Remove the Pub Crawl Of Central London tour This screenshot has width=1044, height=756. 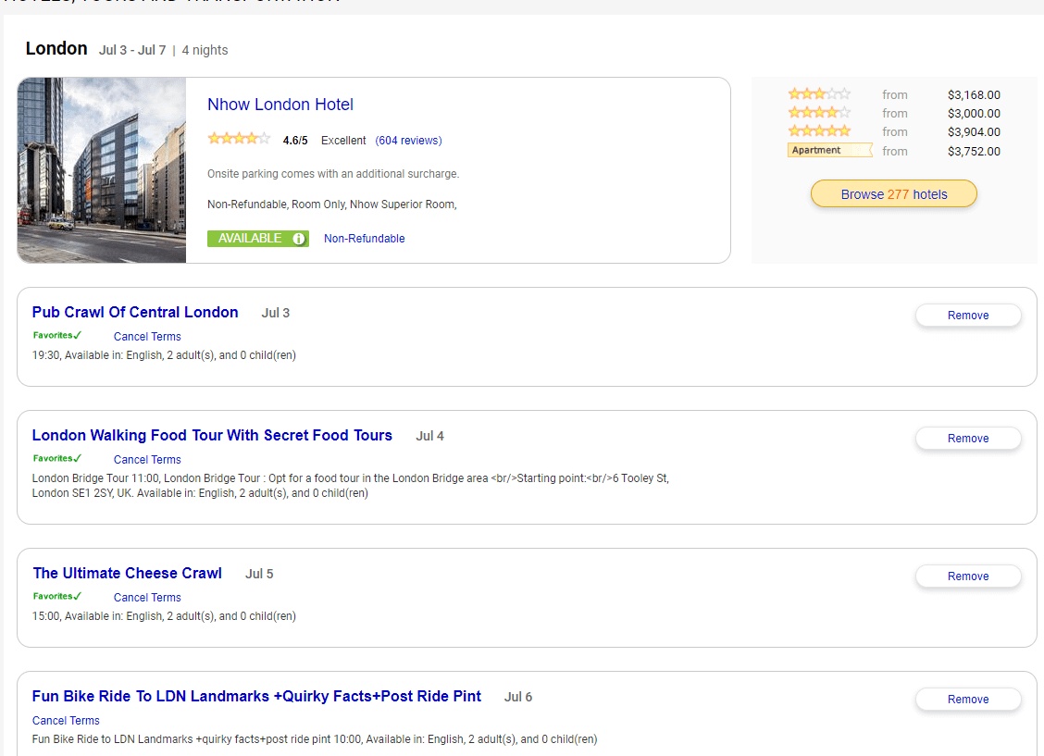(968, 316)
